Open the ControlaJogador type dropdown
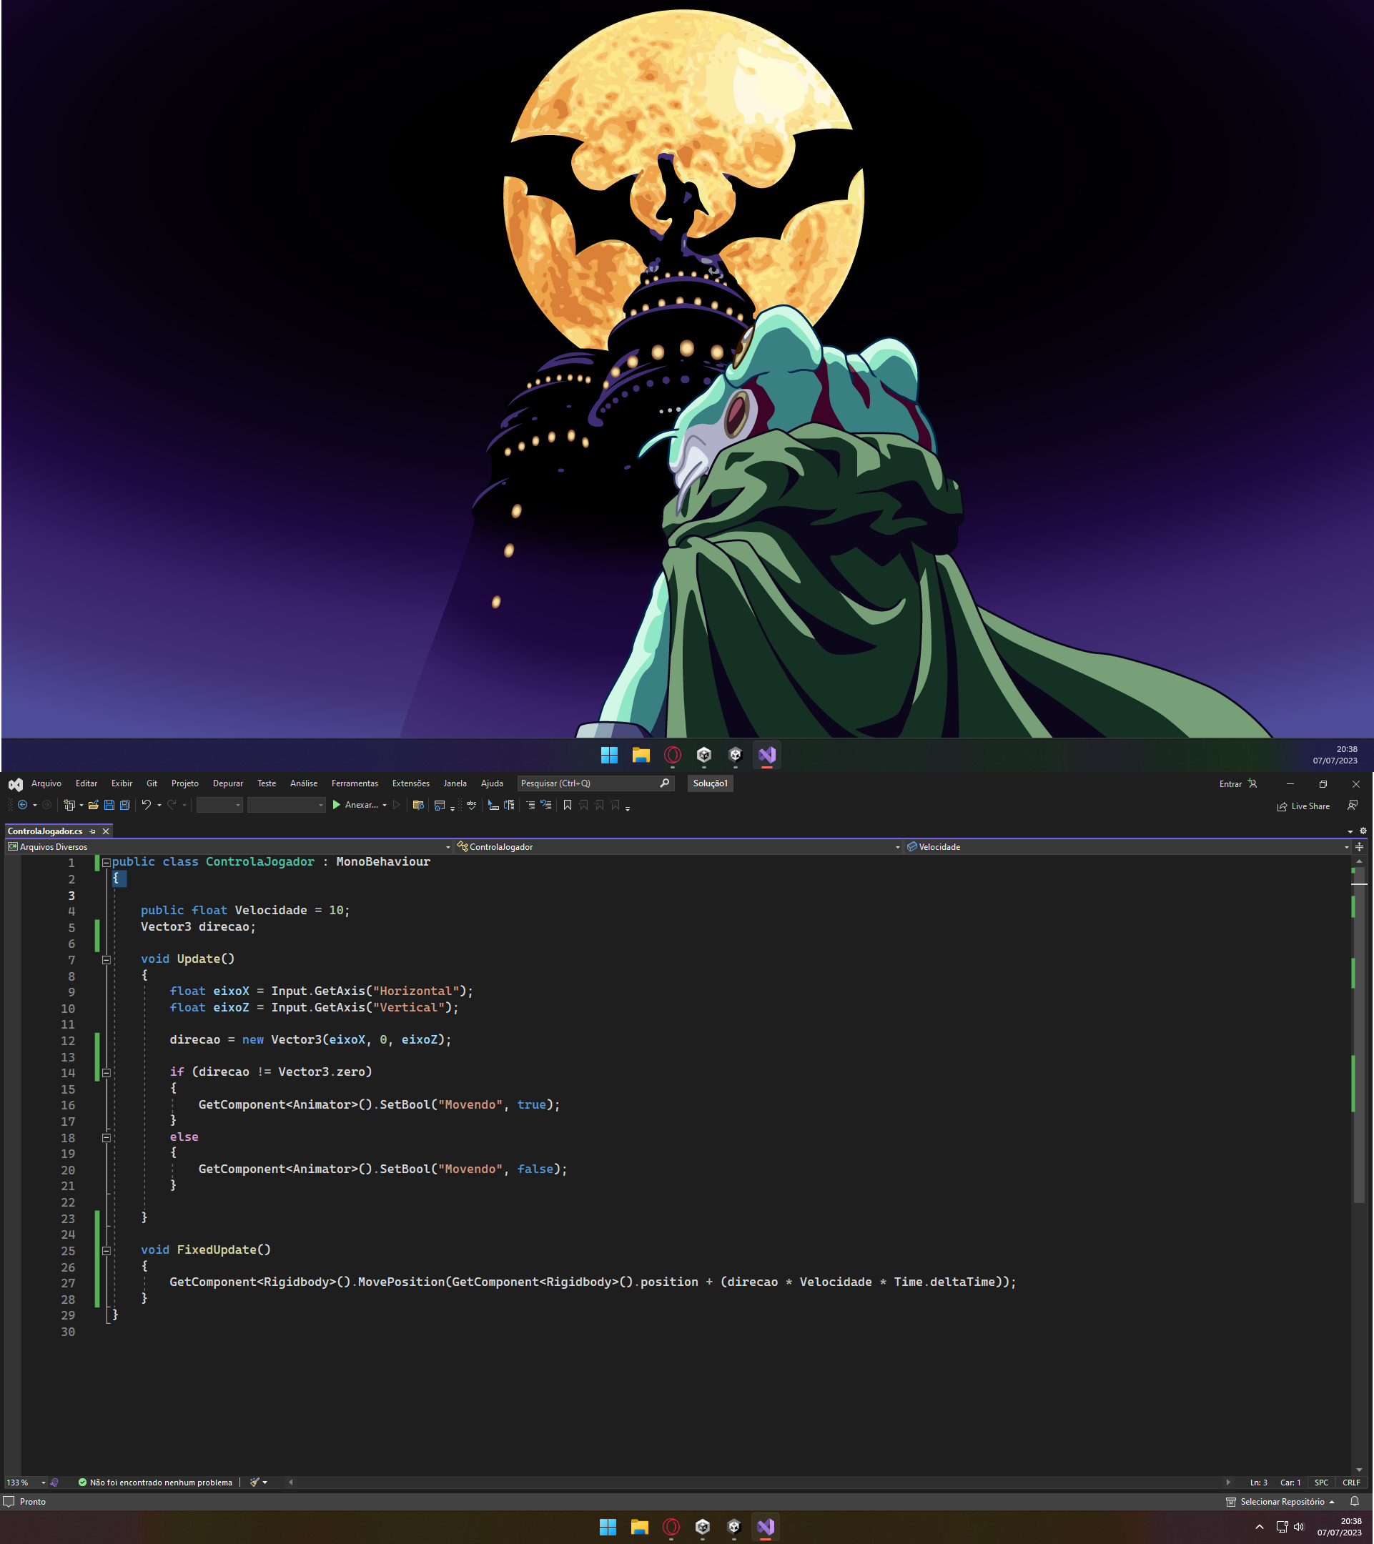 coord(678,847)
